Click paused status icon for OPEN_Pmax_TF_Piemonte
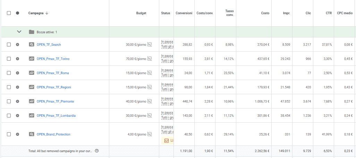The height and width of the screenshot is (158, 356). coord(17,101)
